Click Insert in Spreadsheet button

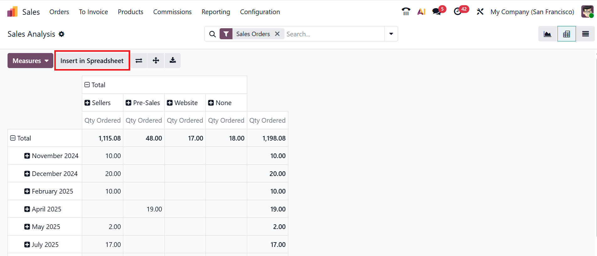coord(92,61)
